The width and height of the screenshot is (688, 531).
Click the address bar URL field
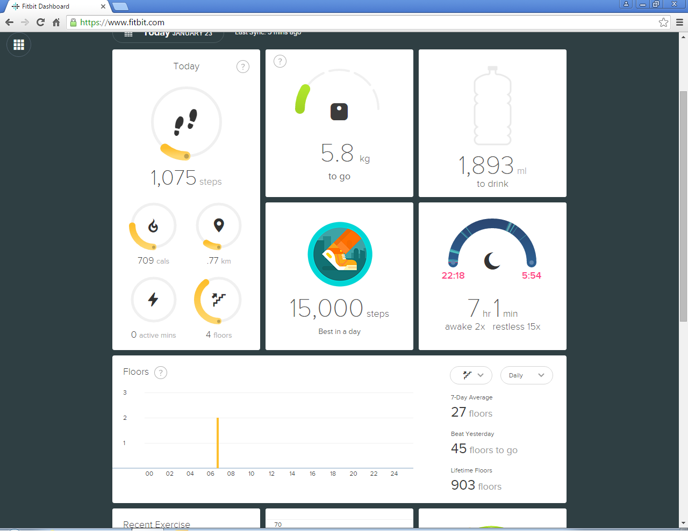pyautogui.click(x=365, y=22)
